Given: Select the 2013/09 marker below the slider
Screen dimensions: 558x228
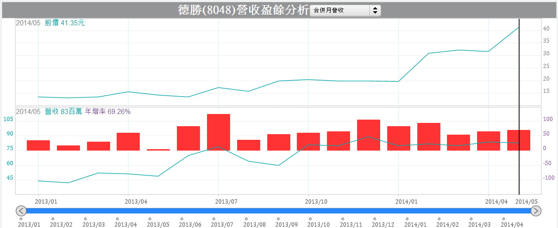Looking at the screenshot, I should pos(278,219).
